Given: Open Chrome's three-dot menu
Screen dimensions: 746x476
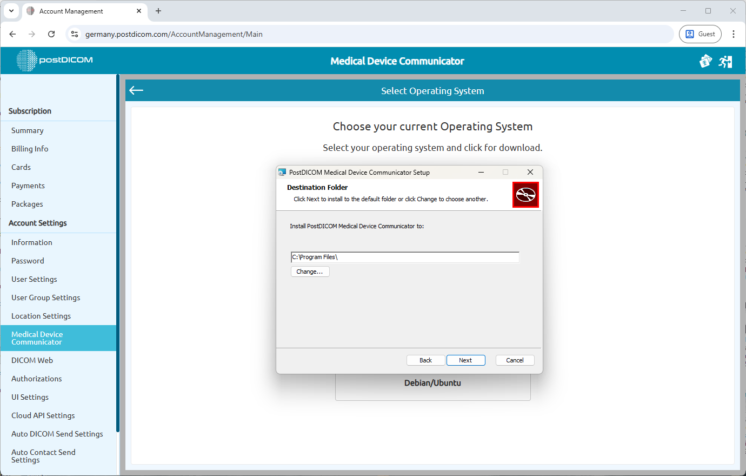Looking at the screenshot, I should coord(734,34).
